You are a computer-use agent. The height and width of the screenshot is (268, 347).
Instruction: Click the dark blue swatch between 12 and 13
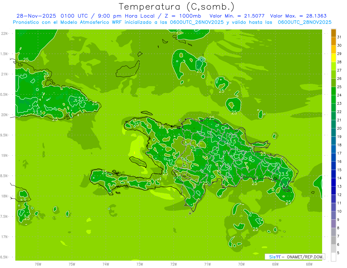[x=333, y=191]
